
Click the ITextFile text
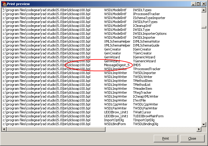tap(139, 100)
